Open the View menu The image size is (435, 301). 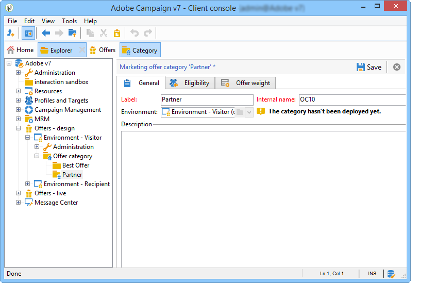[48, 21]
